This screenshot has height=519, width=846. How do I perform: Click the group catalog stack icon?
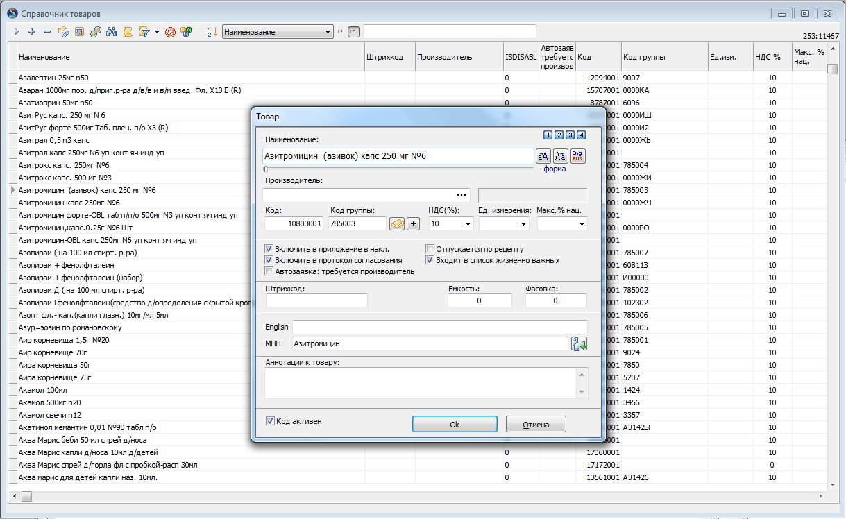click(x=397, y=223)
